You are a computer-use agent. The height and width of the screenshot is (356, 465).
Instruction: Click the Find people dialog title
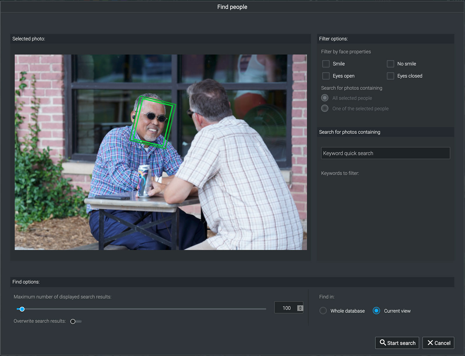(x=232, y=7)
